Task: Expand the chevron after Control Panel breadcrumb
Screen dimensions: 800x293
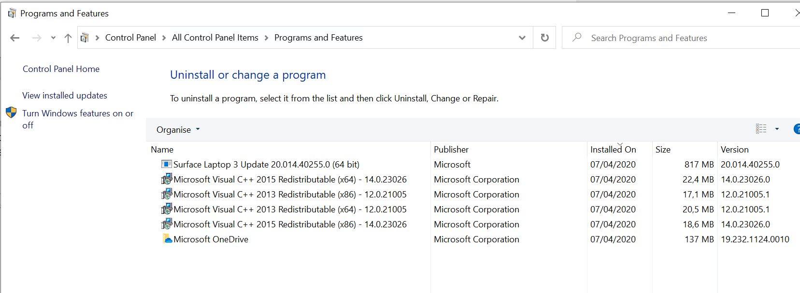Action: [164, 38]
